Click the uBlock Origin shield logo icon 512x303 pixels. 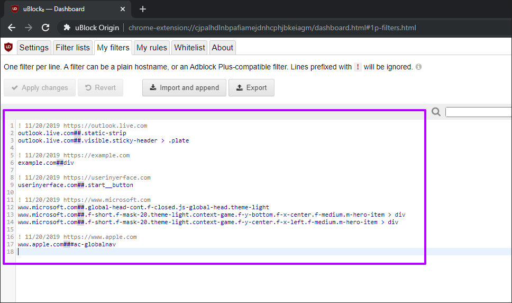(x=8, y=47)
